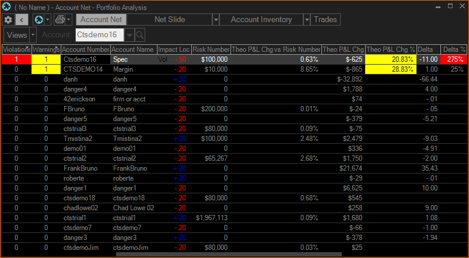Switch to the Net Slide tab
Viewport: 469px width, 258px height.
point(169,20)
